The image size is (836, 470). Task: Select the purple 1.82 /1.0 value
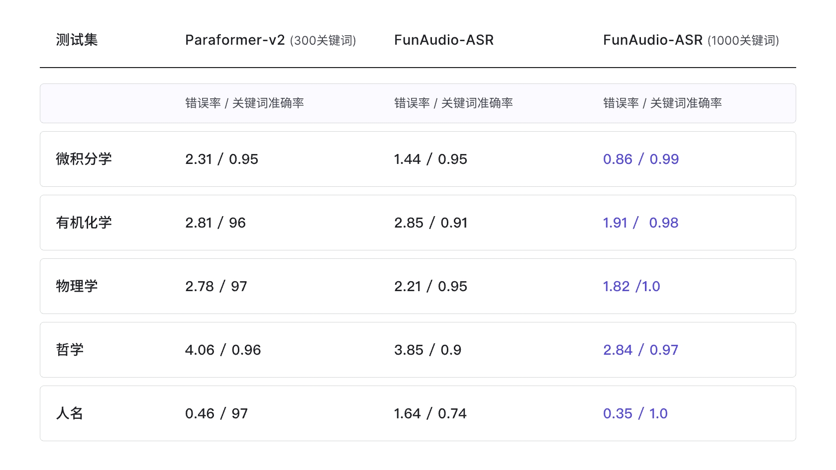pyautogui.click(x=631, y=286)
